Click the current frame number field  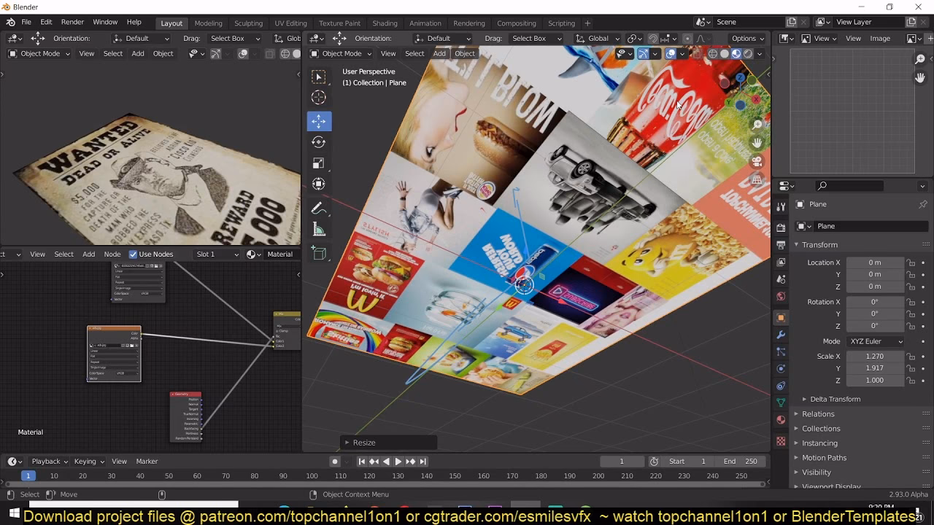pos(622,462)
